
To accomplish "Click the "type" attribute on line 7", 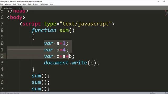I will point(50,24).
